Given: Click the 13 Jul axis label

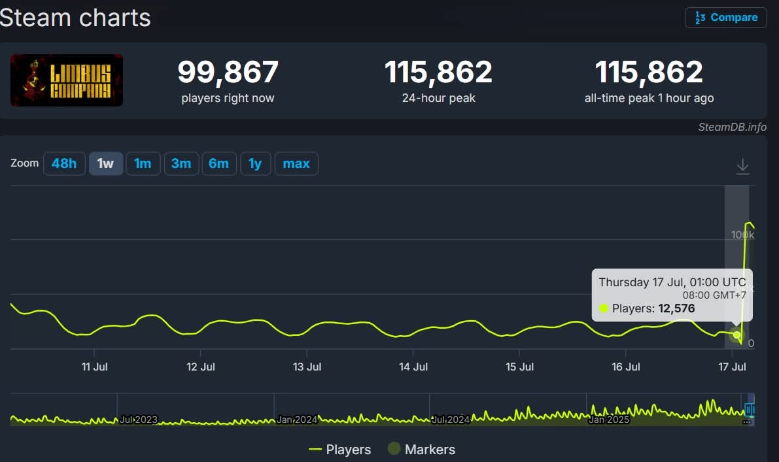Looking at the screenshot, I should pos(307,367).
